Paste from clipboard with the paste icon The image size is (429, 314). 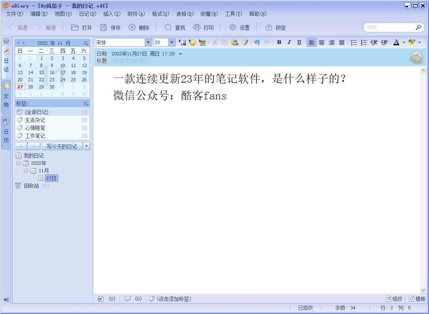point(235,42)
